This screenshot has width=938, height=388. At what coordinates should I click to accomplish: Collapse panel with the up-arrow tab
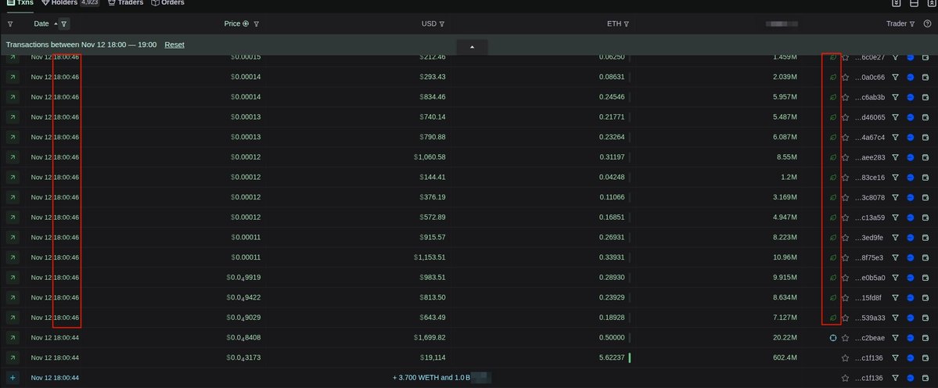coord(472,47)
